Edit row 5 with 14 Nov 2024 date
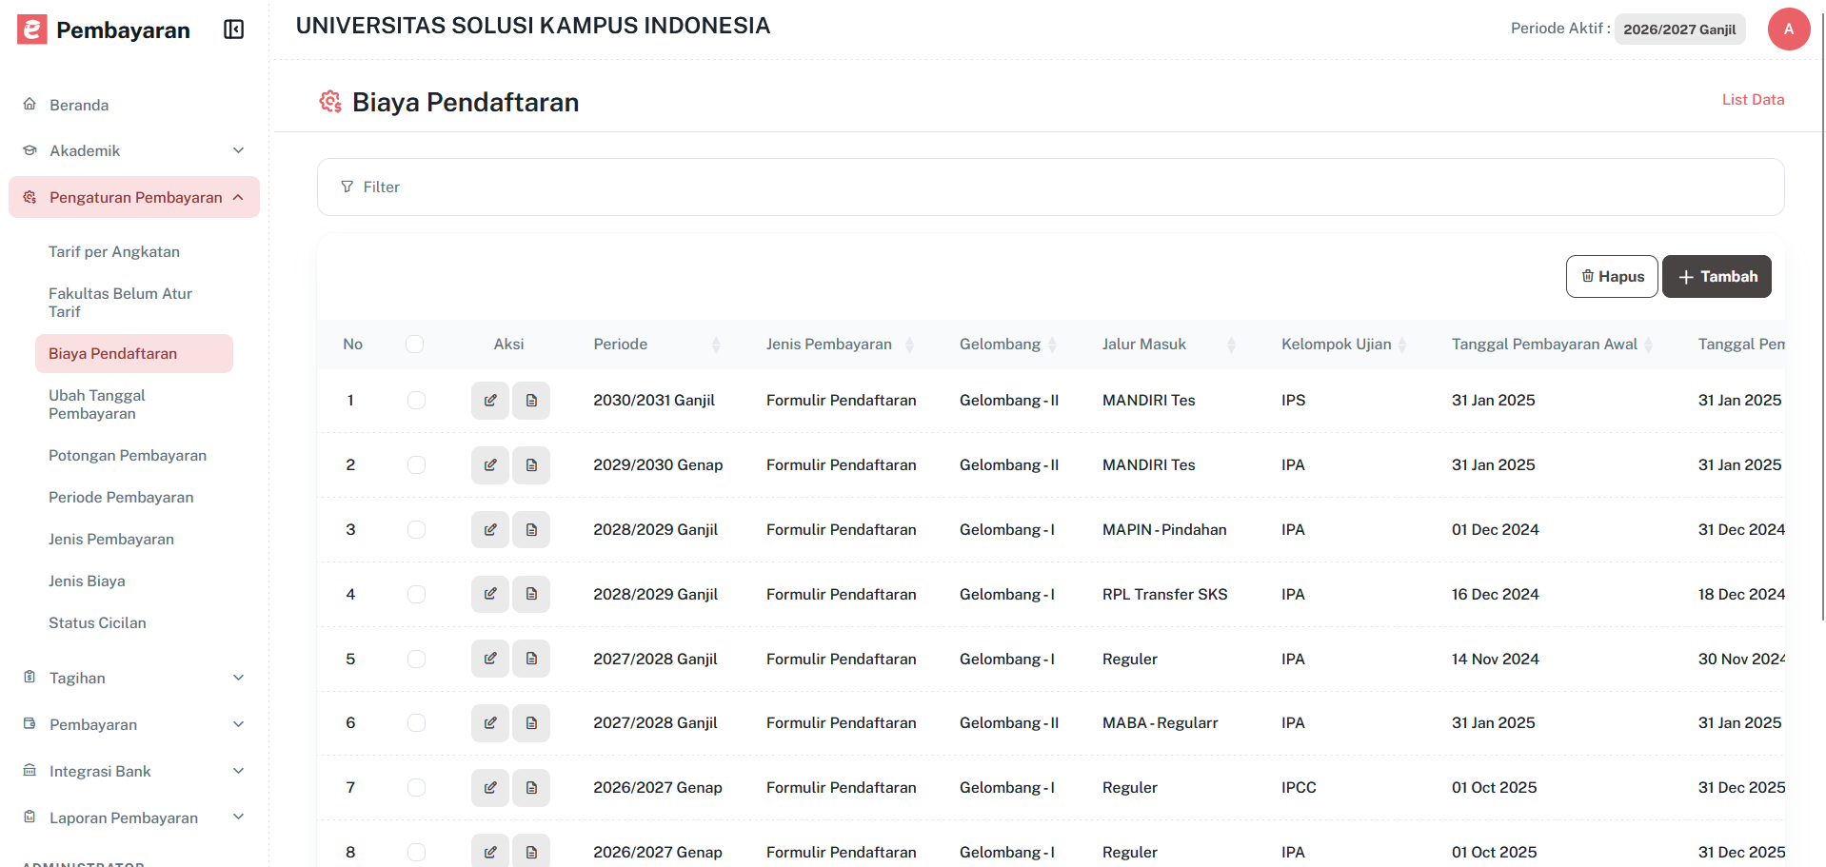The height and width of the screenshot is (867, 1826). (x=490, y=659)
